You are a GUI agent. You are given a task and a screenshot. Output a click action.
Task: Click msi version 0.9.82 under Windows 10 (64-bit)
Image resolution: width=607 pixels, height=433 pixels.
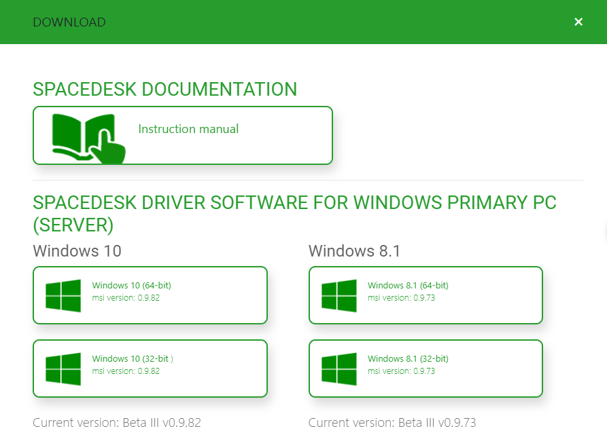click(126, 298)
